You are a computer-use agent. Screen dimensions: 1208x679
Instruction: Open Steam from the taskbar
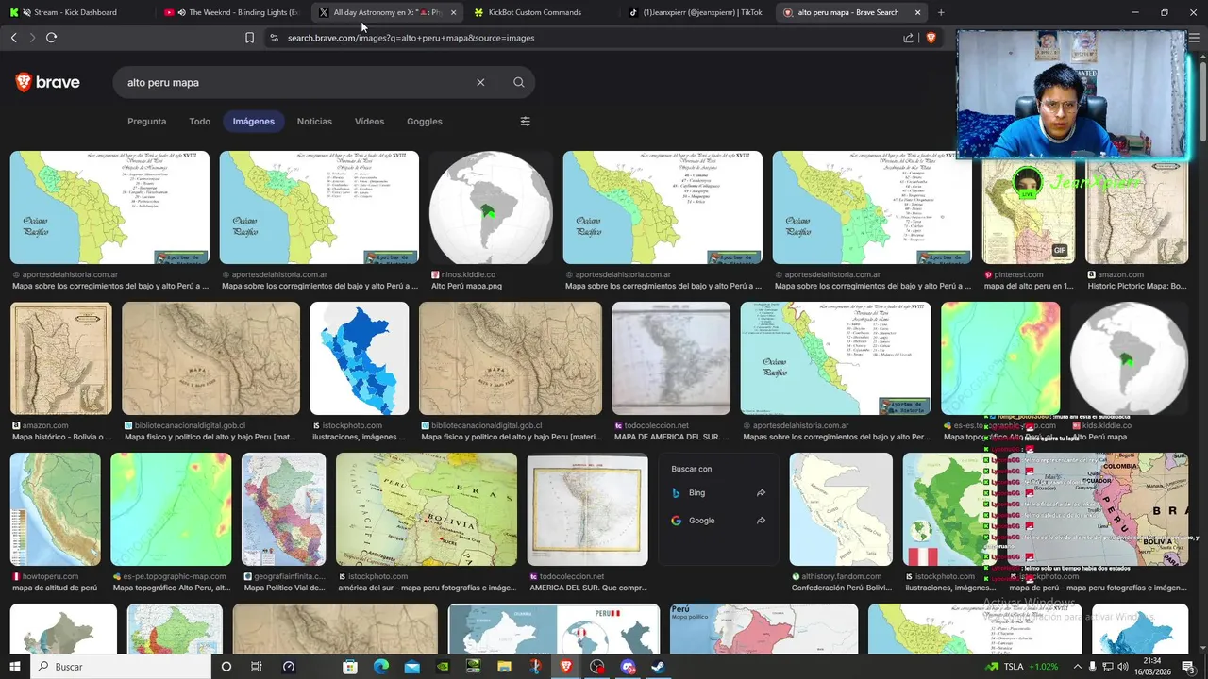(x=659, y=667)
